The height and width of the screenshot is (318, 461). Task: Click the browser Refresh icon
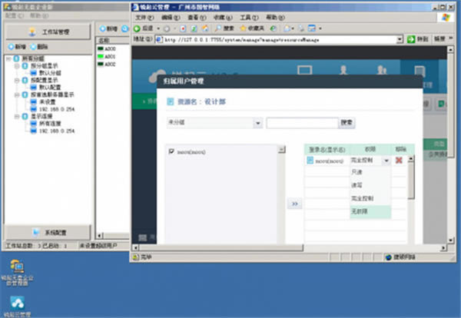point(194,28)
